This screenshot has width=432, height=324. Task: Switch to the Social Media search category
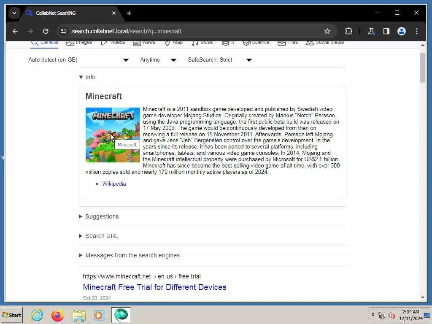325,43
